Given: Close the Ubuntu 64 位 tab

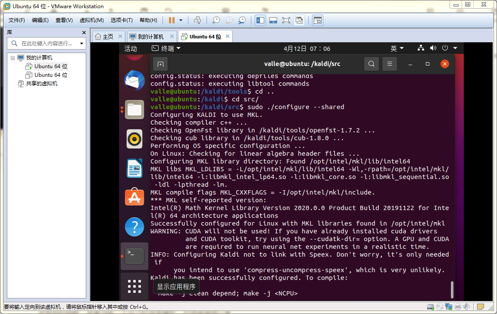Looking at the screenshot, I should [x=228, y=37].
